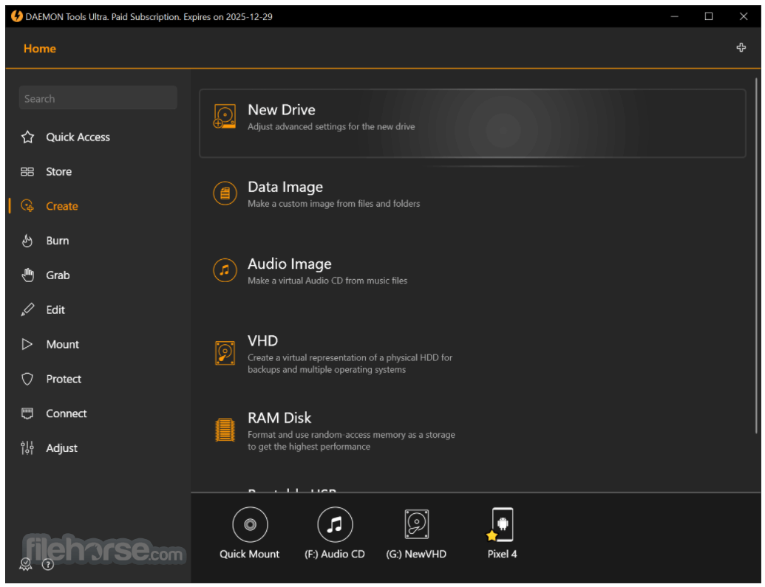Screen dimensions: 765x587
Task: Click the license badge icon at bottom left
Action: click(25, 565)
